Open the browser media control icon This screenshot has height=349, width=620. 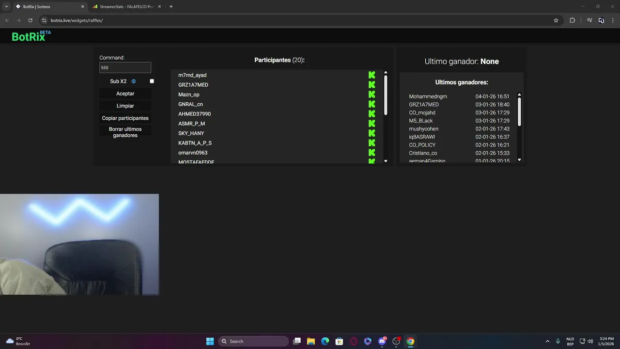[589, 20]
